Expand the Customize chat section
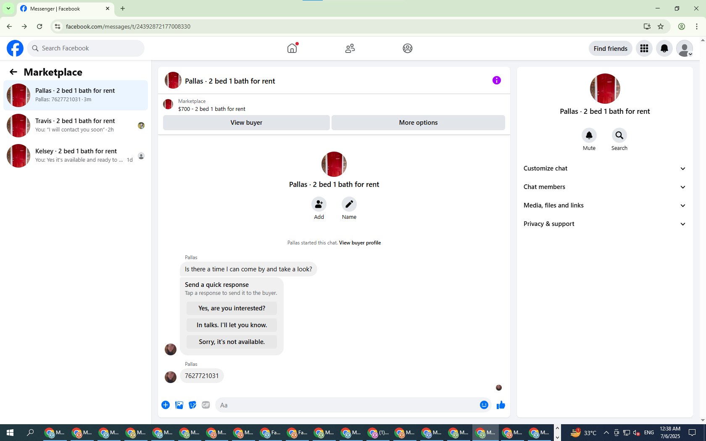This screenshot has width=706, height=441. pos(605,168)
